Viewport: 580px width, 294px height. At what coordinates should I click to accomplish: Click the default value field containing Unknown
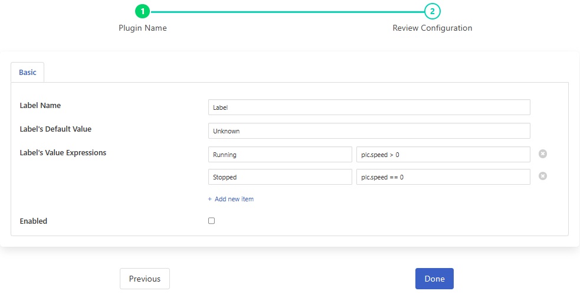(x=369, y=130)
